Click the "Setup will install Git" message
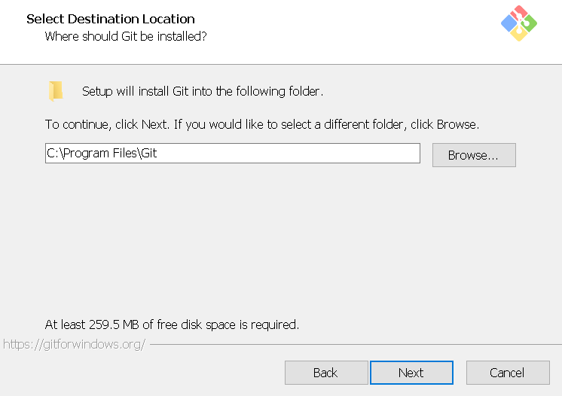The width and height of the screenshot is (562, 396). (202, 92)
